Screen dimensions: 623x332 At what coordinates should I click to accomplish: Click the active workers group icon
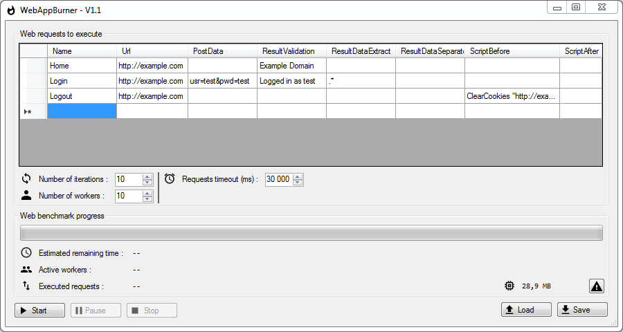pos(26,270)
